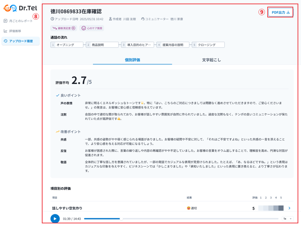Play the call audio recording
Image resolution: width=301 pixels, height=225 pixels.
click(55, 219)
